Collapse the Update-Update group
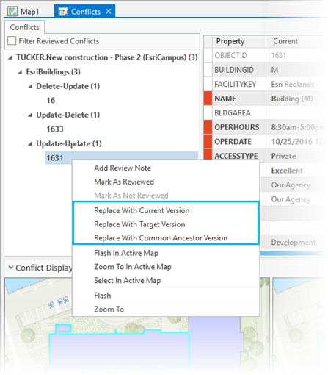 [30, 144]
